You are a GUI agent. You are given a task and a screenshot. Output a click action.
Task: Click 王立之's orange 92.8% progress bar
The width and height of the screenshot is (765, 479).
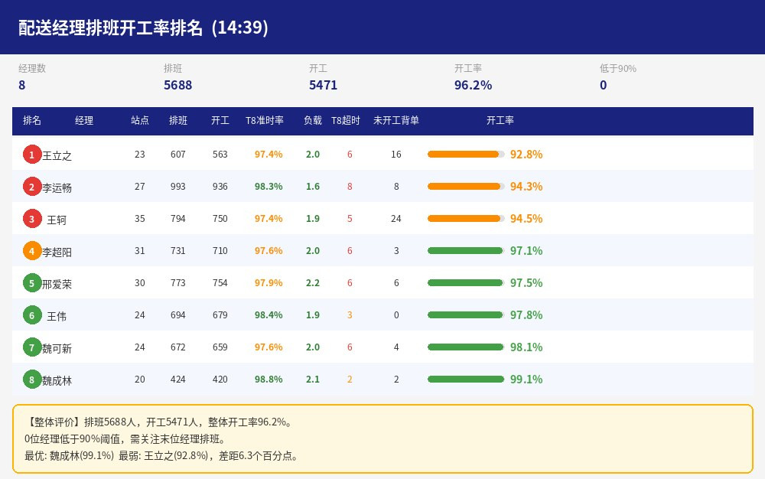tap(466, 154)
